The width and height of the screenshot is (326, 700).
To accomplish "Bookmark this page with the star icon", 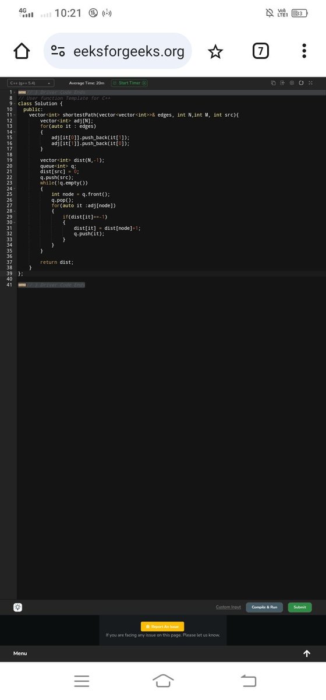I will coord(215,52).
